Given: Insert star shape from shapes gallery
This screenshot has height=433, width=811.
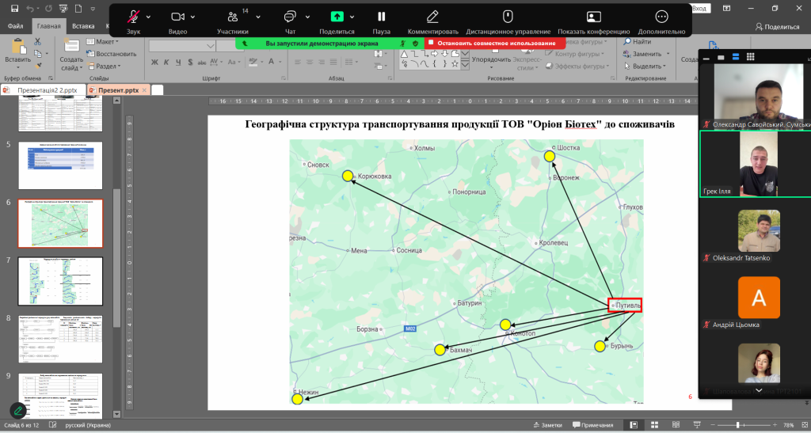Looking at the screenshot, I should pyautogui.click(x=455, y=63).
